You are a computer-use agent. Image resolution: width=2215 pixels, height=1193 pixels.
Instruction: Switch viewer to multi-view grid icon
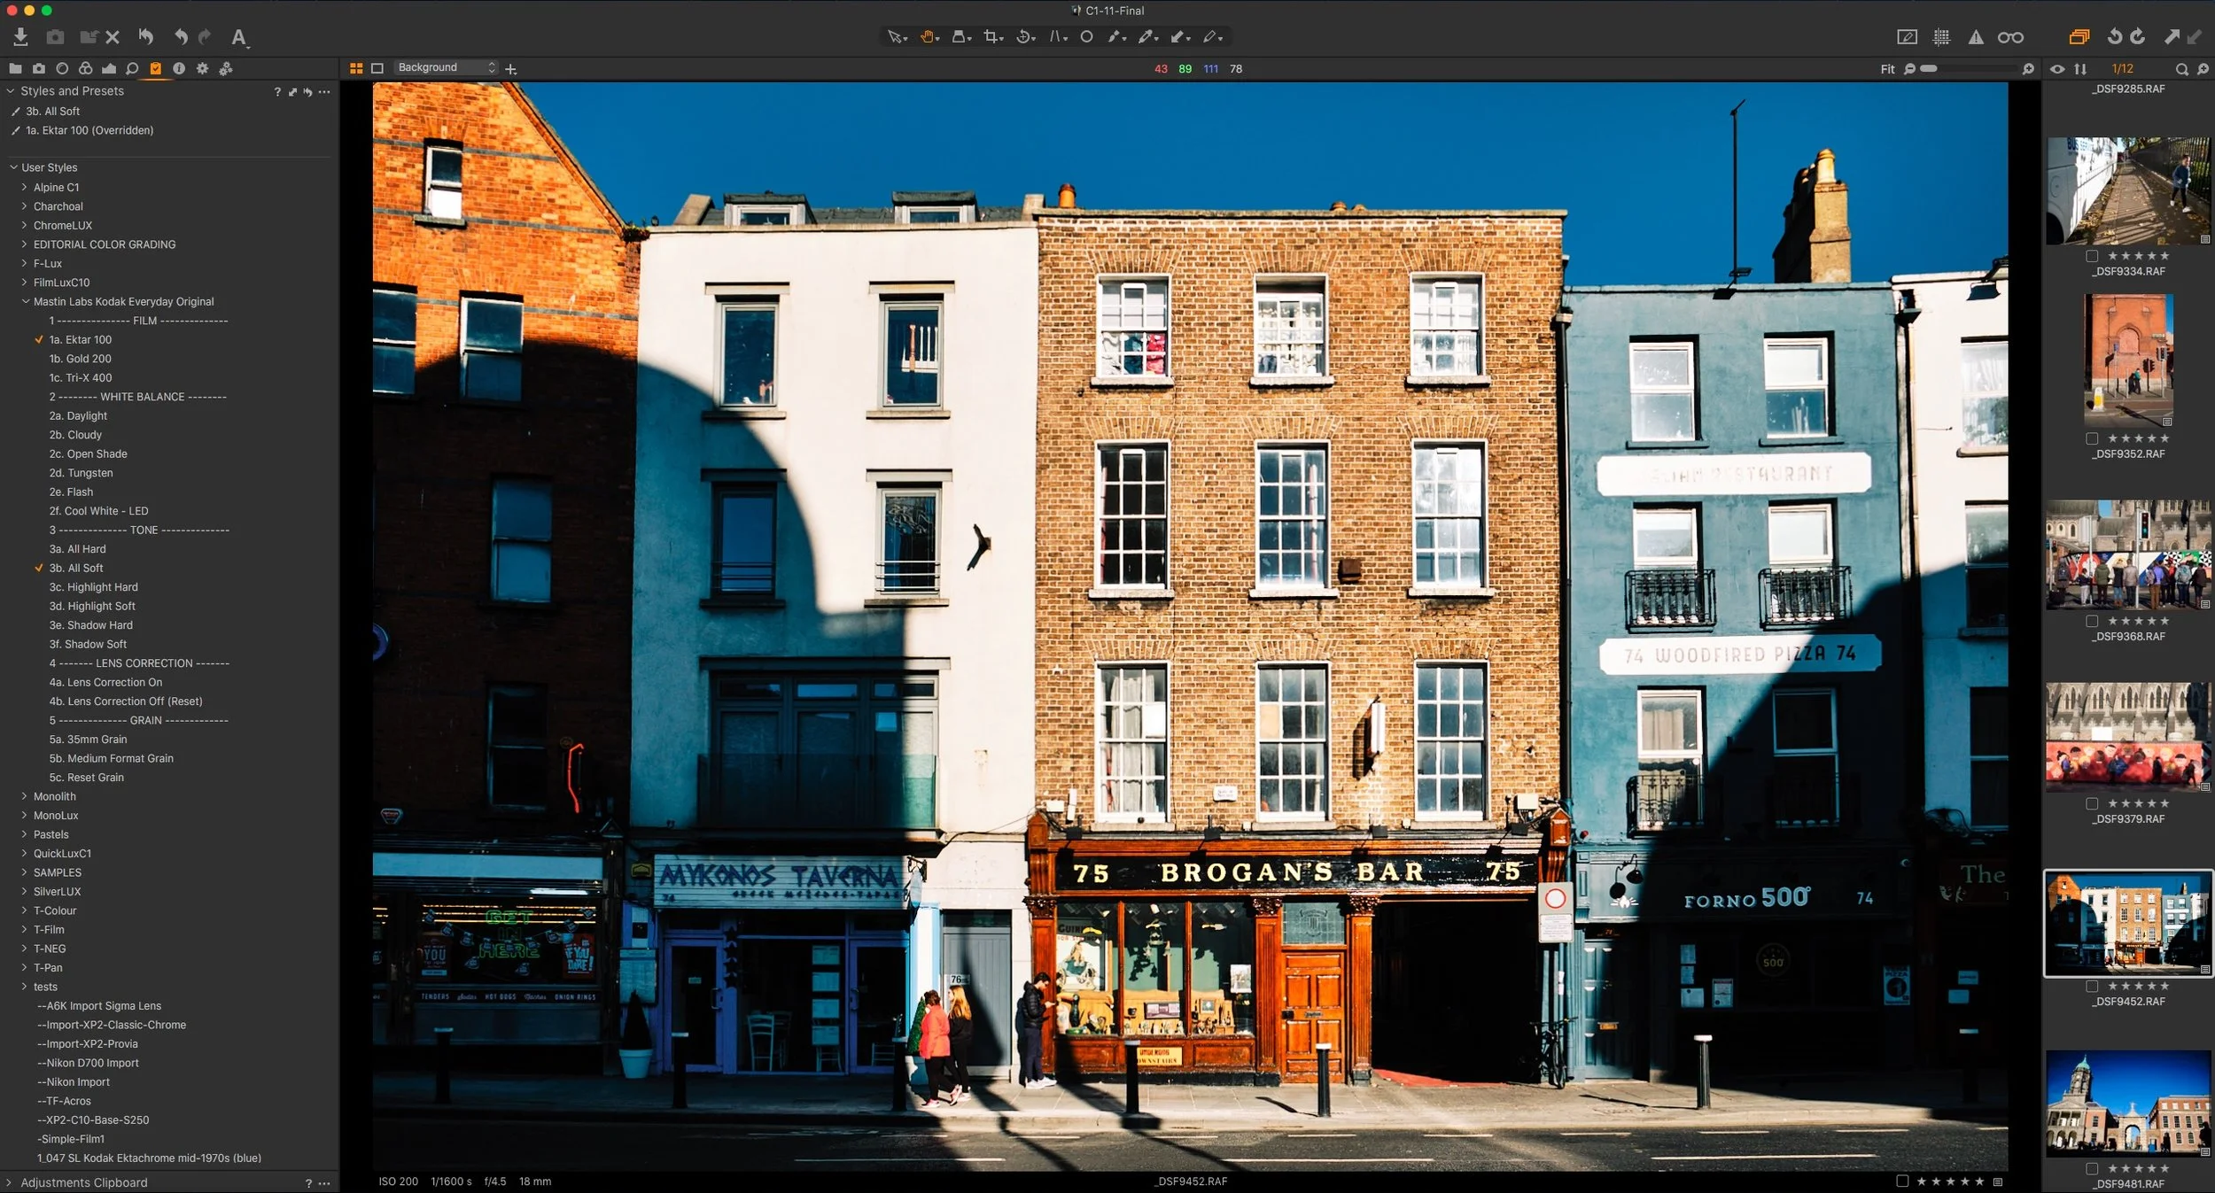click(x=356, y=68)
